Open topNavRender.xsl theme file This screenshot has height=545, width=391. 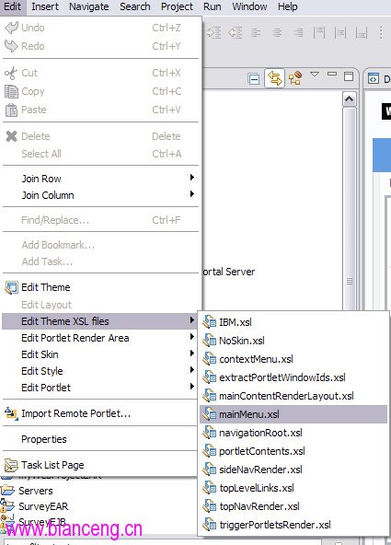click(x=293, y=506)
